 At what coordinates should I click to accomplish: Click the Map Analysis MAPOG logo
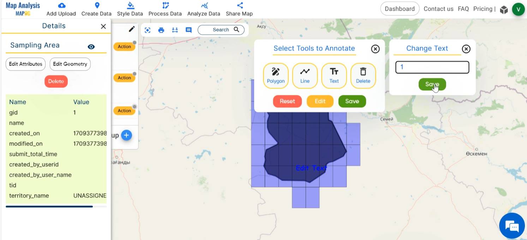pos(23,9)
